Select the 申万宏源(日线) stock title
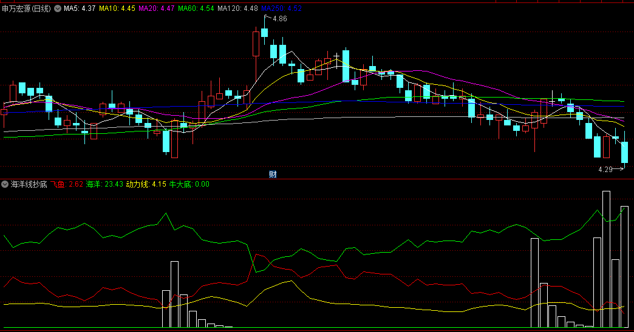Viewport: 634px width, 332px height. tap(26, 8)
